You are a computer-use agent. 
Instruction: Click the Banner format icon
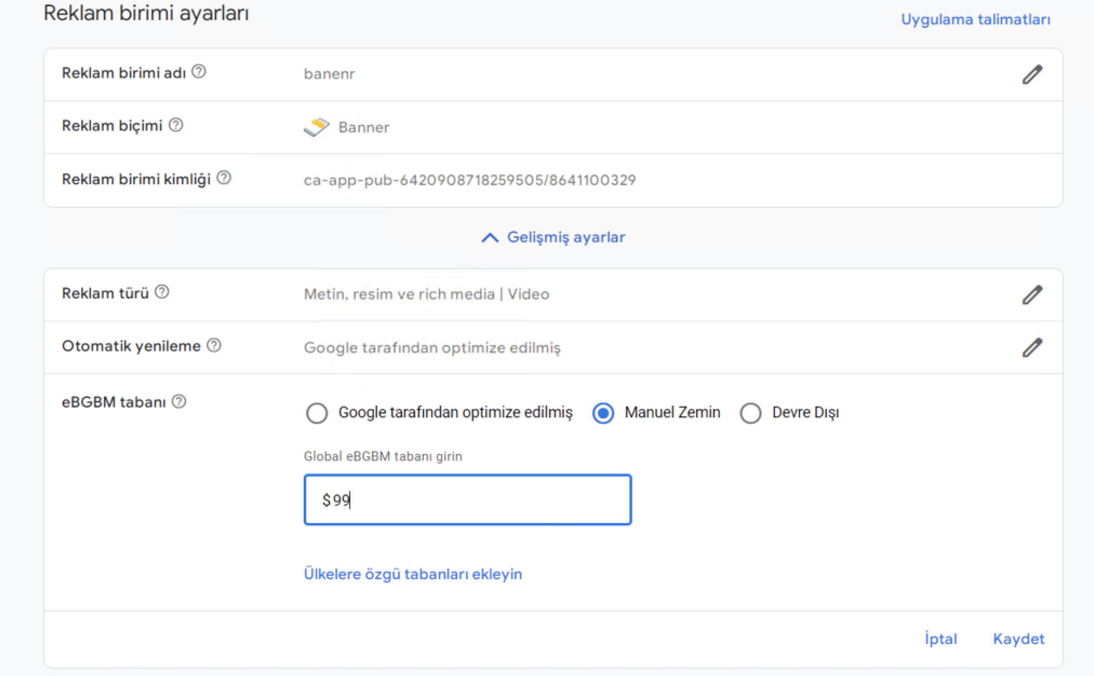317,127
